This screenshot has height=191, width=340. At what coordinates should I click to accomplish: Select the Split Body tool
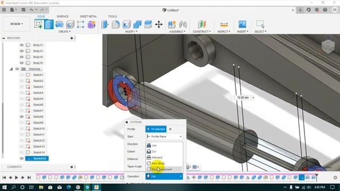point(148,24)
